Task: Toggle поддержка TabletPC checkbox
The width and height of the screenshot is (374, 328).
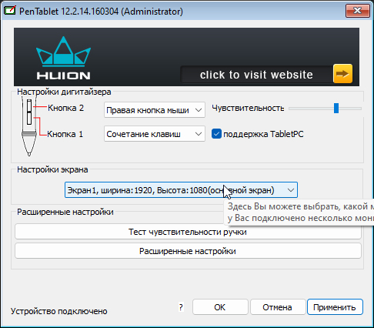Action: (x=216, y=134)
